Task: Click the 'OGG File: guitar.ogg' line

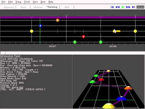Action: pyautogui.click(x=12, y=87)
